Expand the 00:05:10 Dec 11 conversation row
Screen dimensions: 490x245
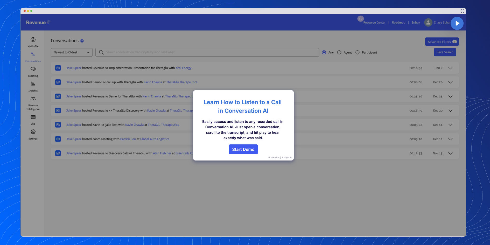point(450,139)
